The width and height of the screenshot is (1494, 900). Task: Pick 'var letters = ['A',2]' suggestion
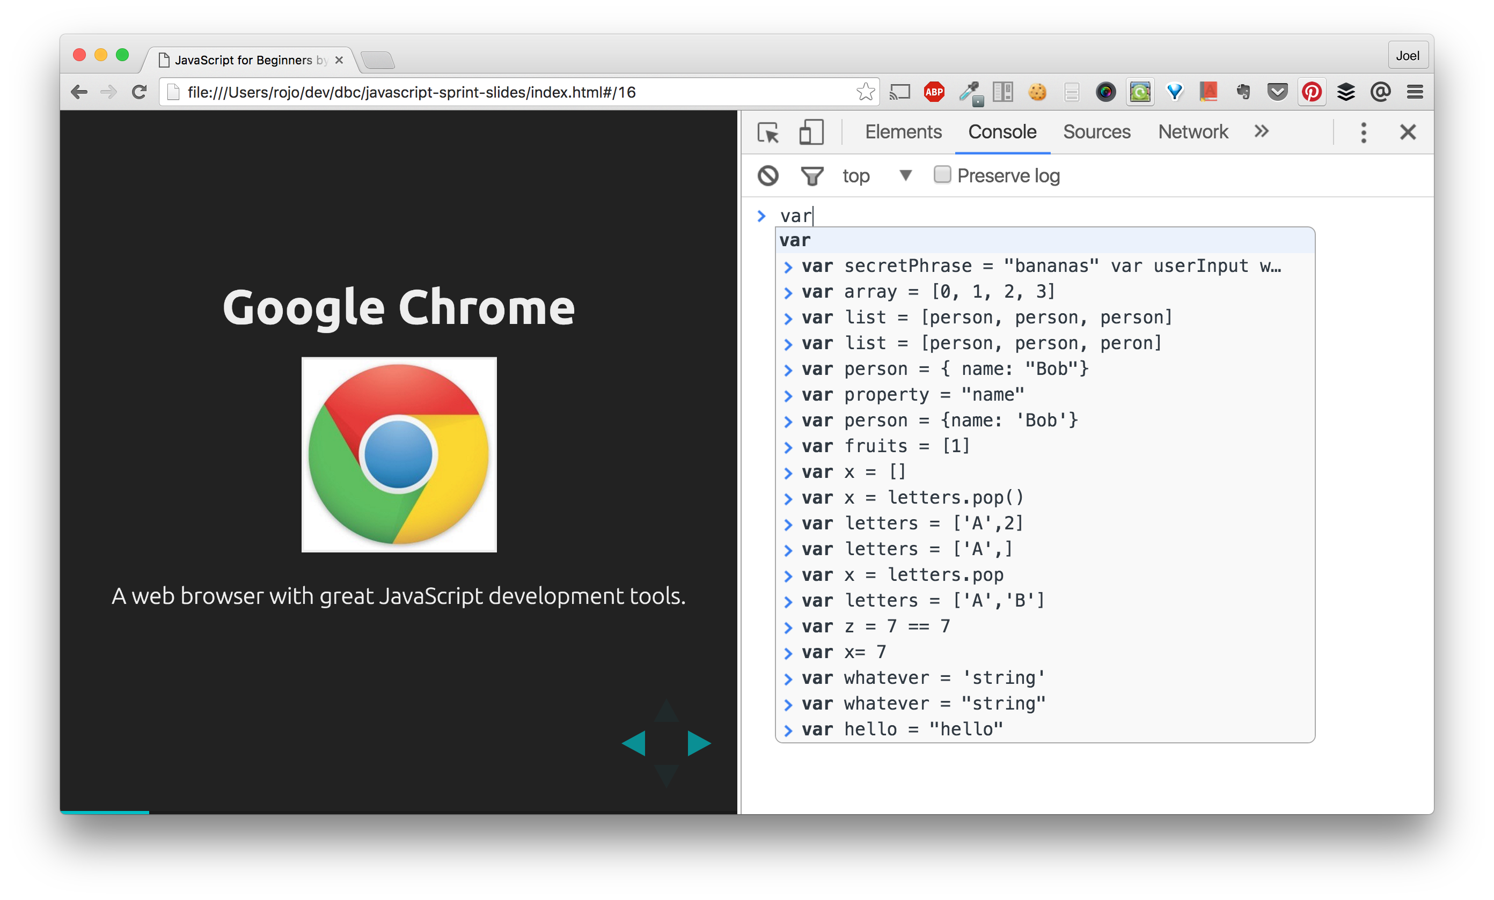point(1045,523)
